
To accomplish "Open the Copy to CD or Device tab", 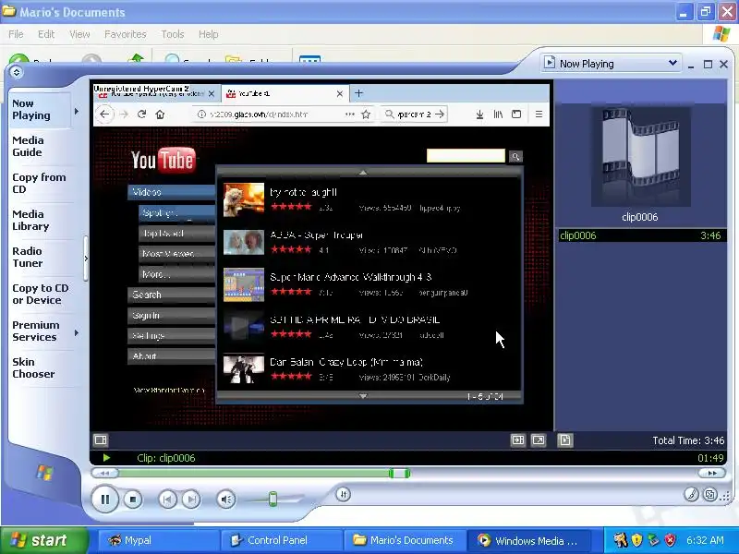I will click(x=40, y=294).
